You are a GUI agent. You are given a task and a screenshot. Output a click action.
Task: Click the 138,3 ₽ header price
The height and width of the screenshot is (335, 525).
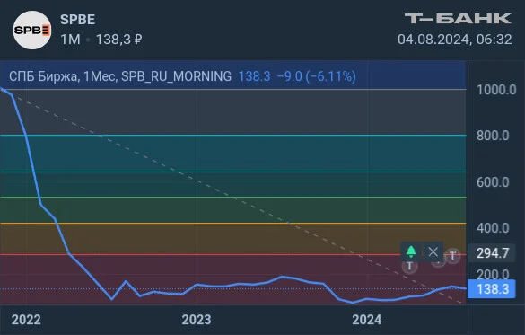point(118,40)
